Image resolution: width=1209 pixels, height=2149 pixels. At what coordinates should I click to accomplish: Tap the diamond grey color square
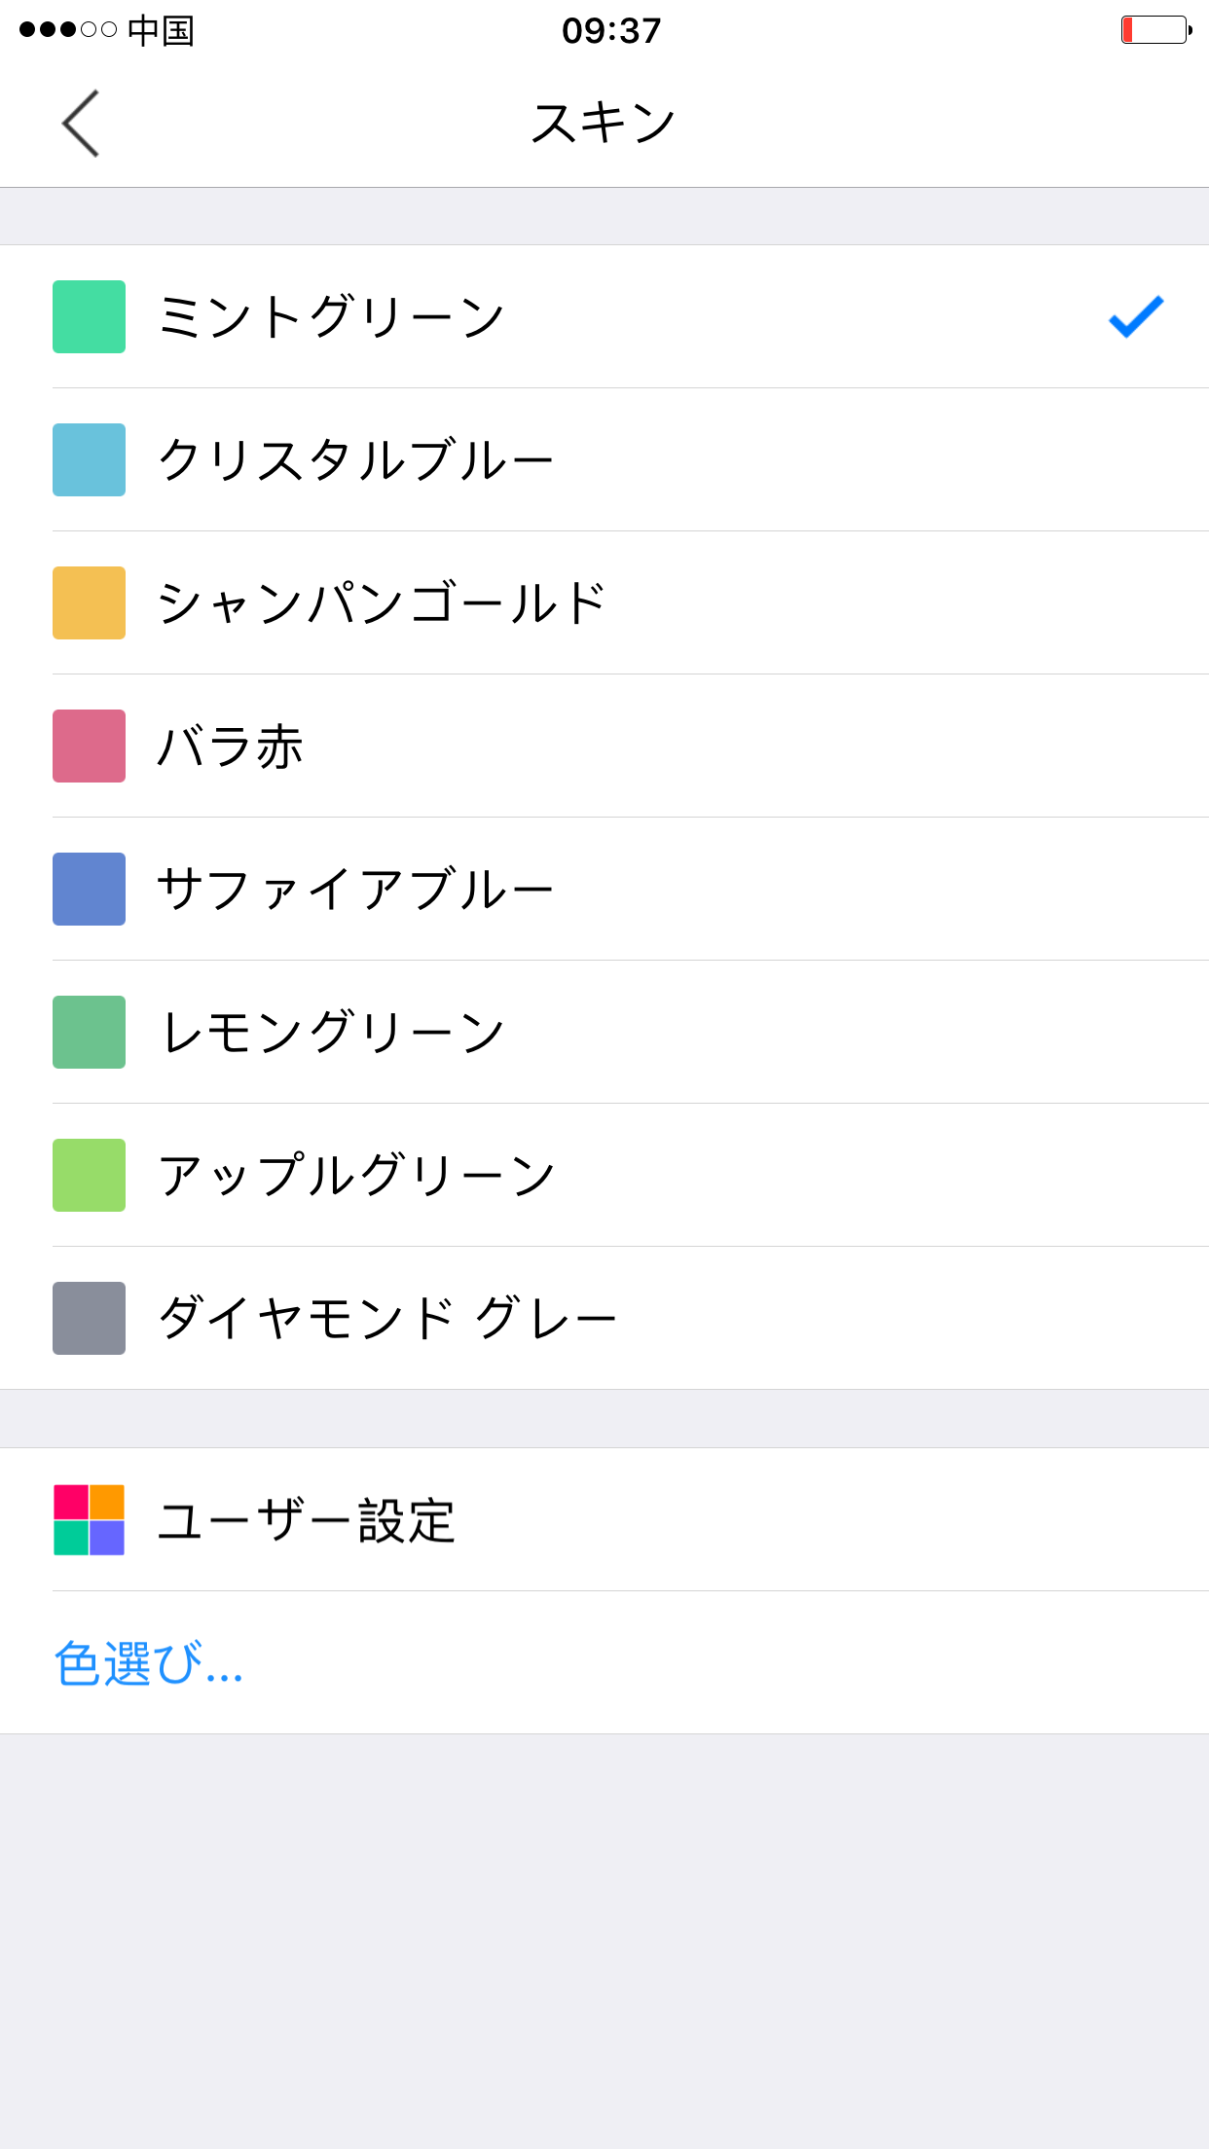[89, 1318]
